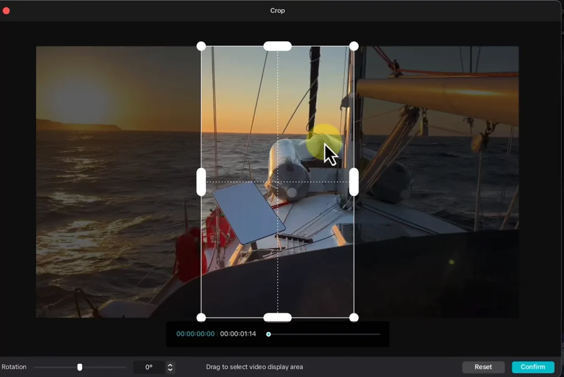Click the rotation degree input field
Screen dimensions: 564x377
149,367
